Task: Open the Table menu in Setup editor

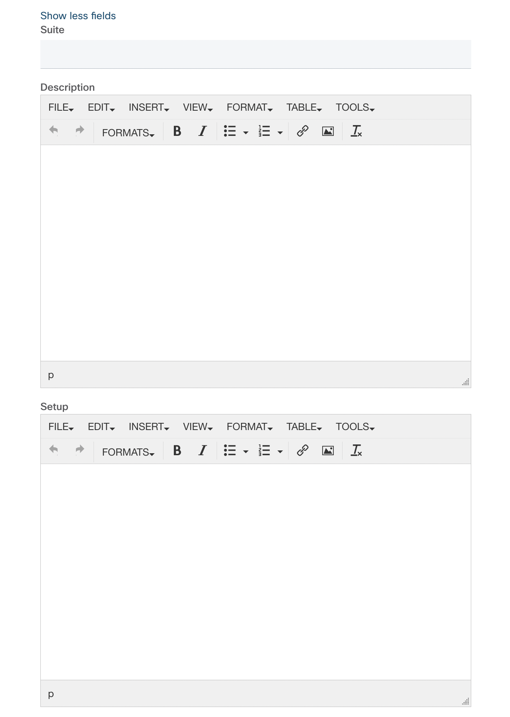Action: [304, 426]
